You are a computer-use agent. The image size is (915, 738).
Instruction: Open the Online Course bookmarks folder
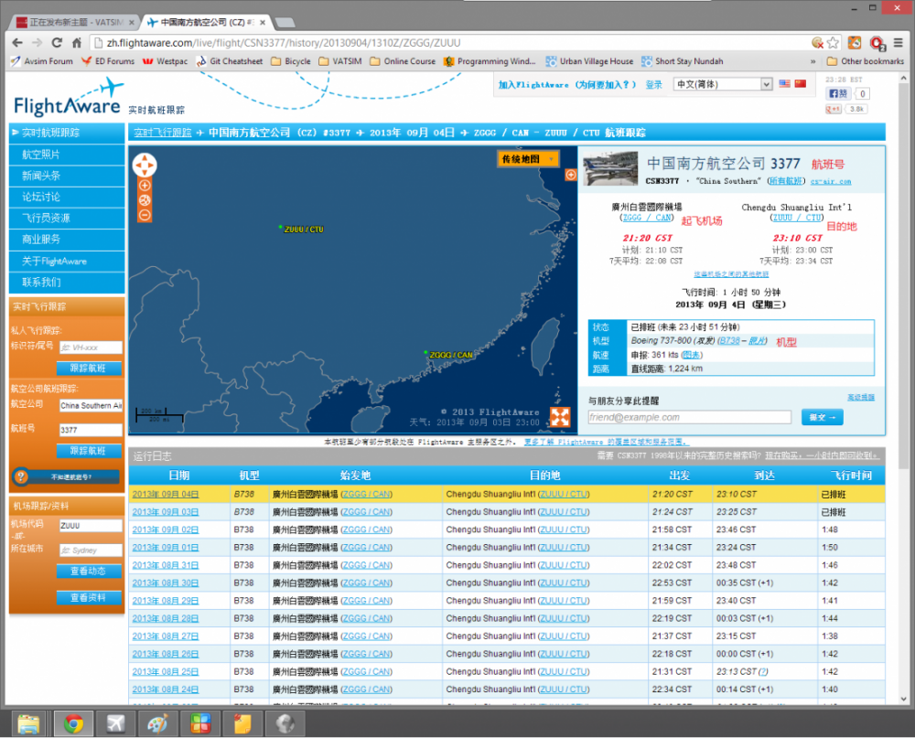pos(403,61)
